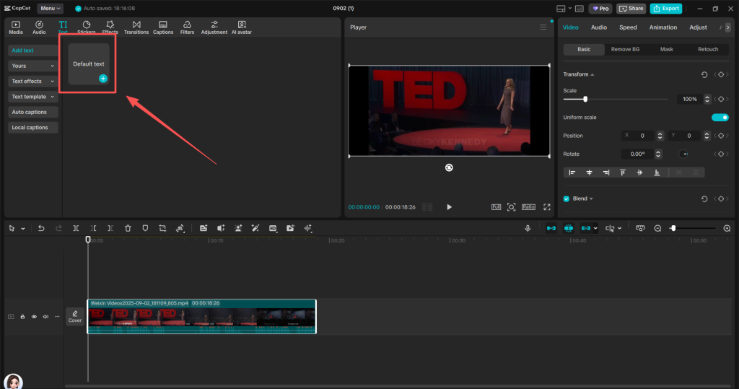Open the linkage options dropdown arrow
The height and width of the screenshot is (389, 739).
pos(595,228)
